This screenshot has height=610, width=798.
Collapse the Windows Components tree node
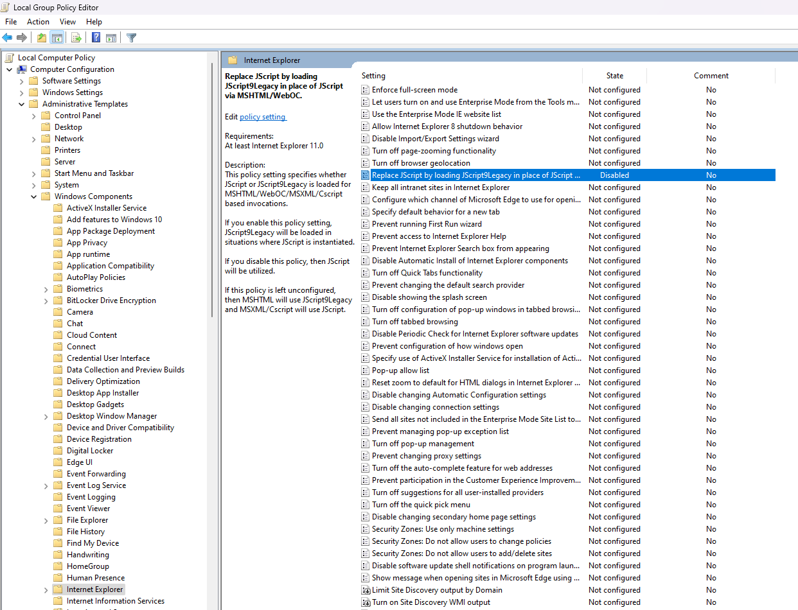click(x=33, y=196)
